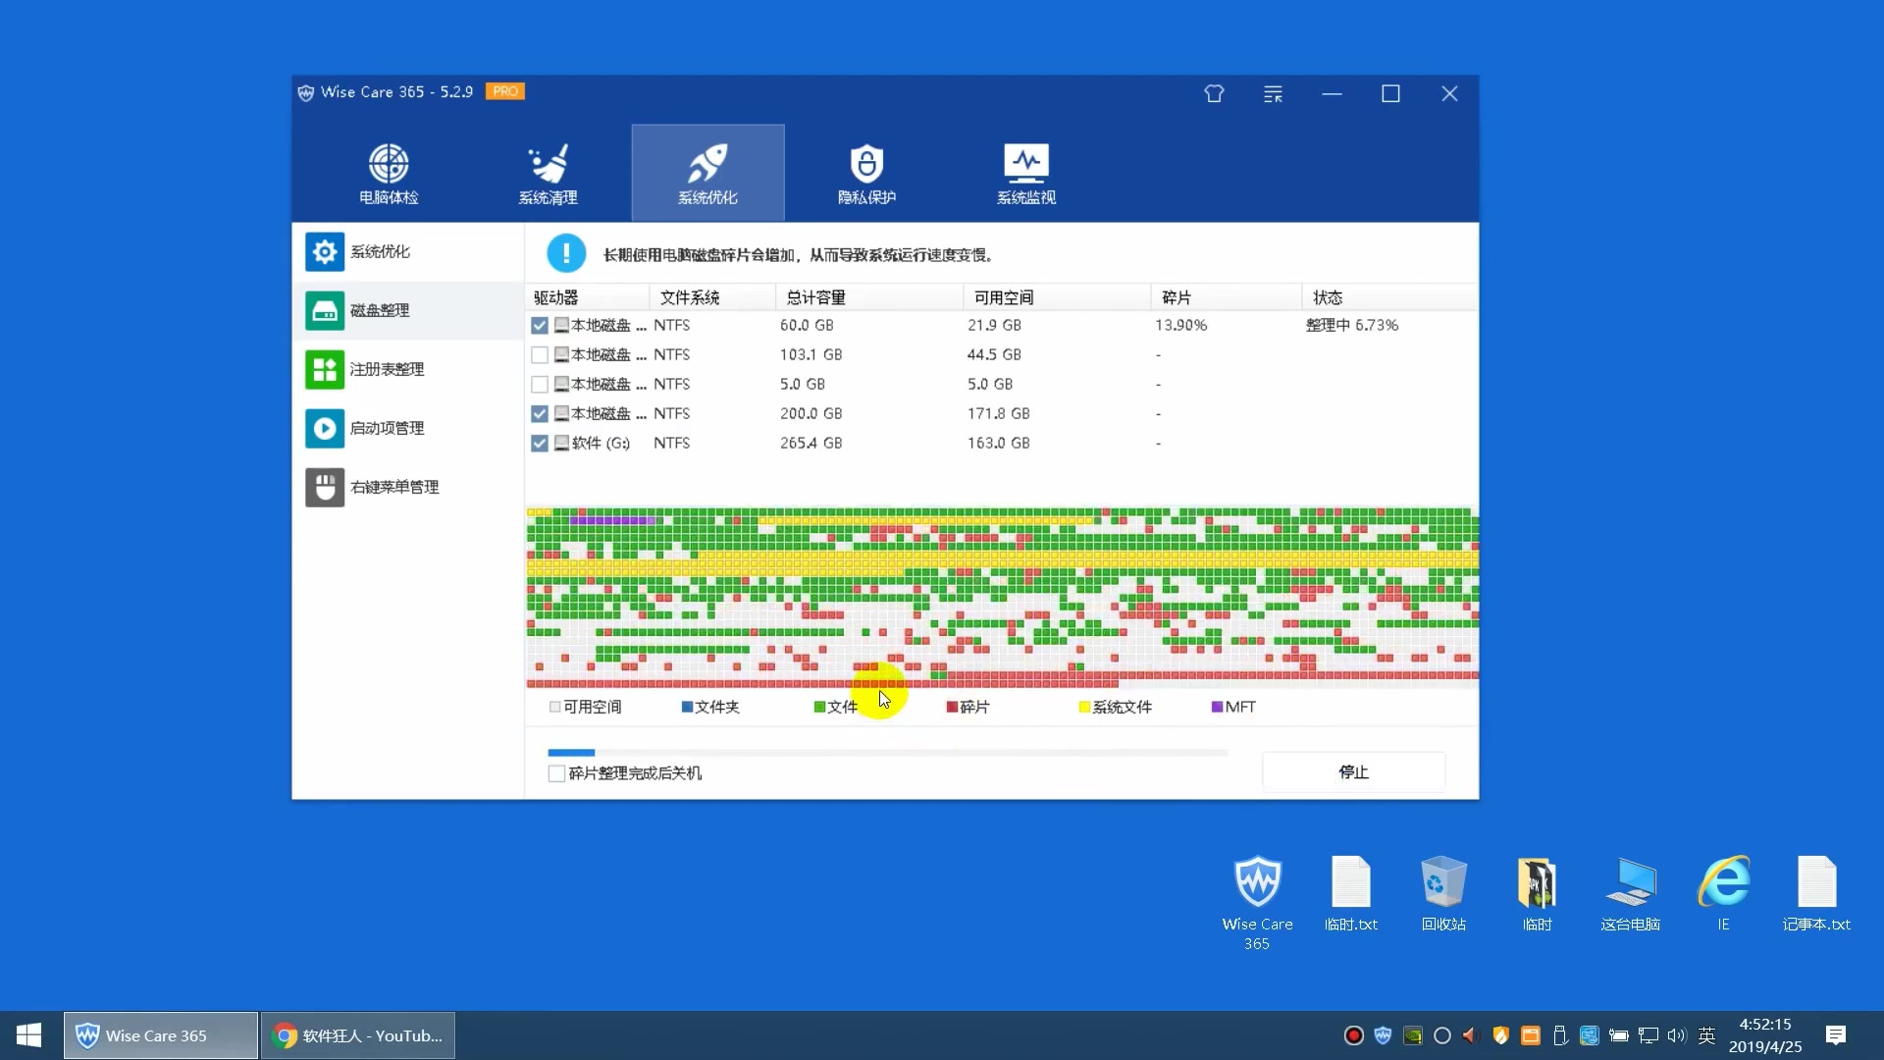Drag the defragmentation progress slider
The width and height of the screenshot is (1884, 1060).
(594, 750)
